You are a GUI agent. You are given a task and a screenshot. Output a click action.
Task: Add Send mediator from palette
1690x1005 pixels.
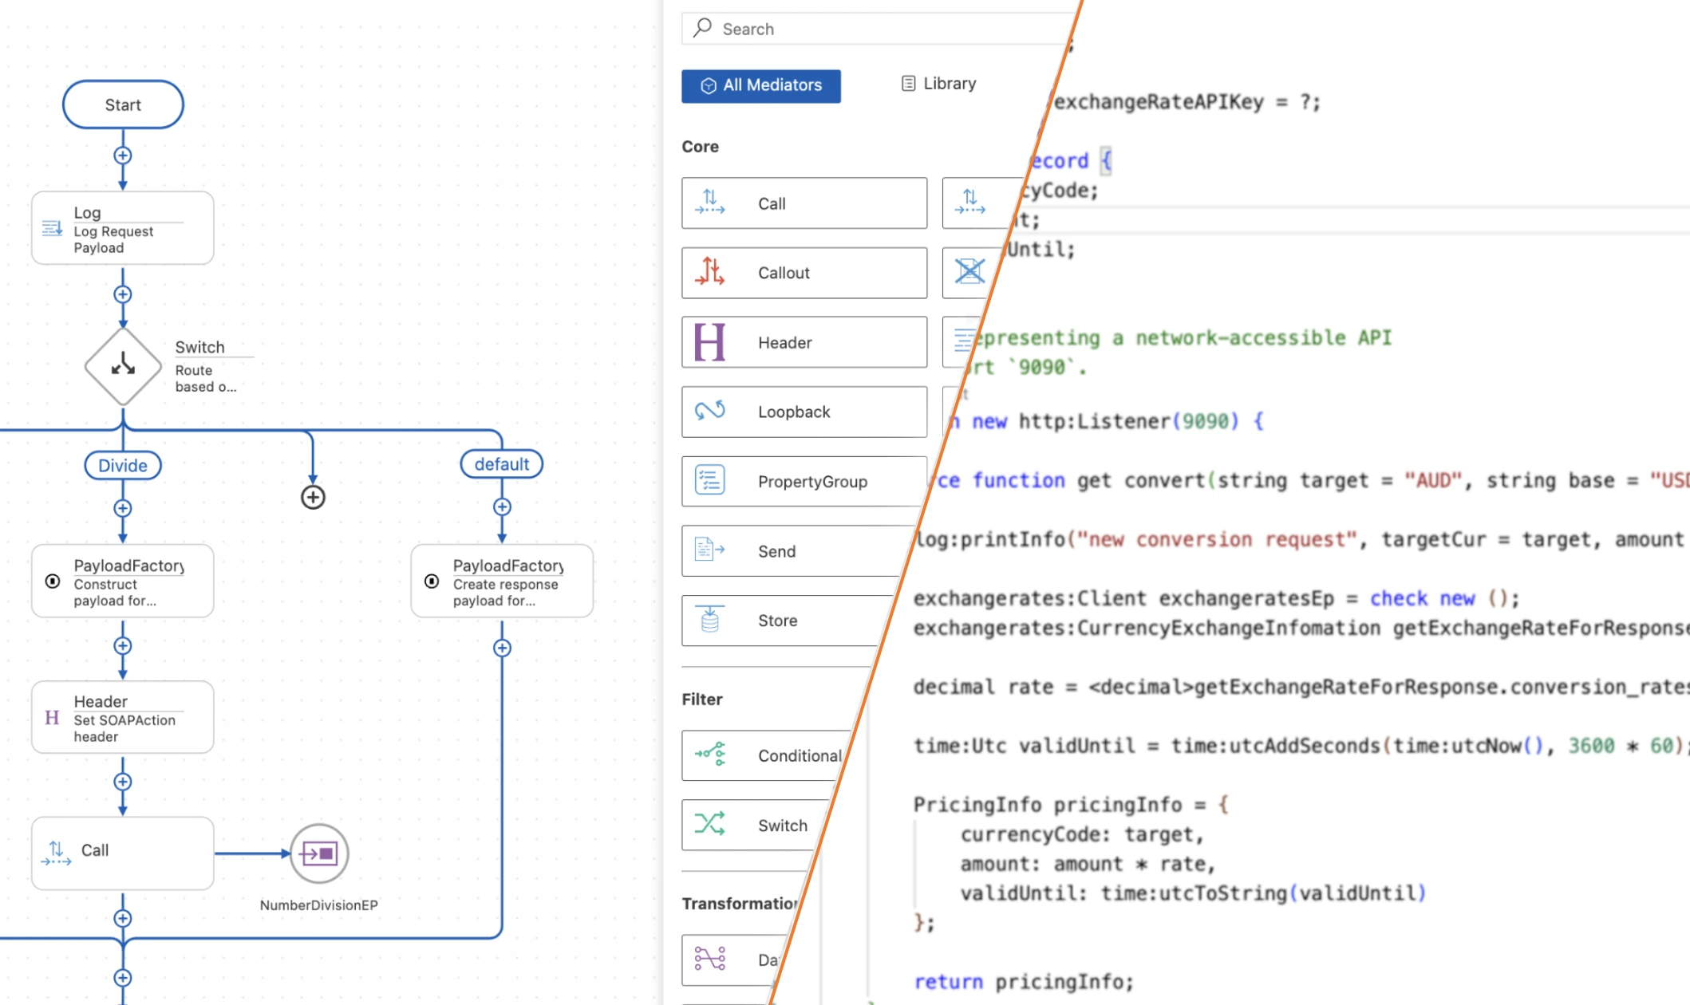click(796, 551)
